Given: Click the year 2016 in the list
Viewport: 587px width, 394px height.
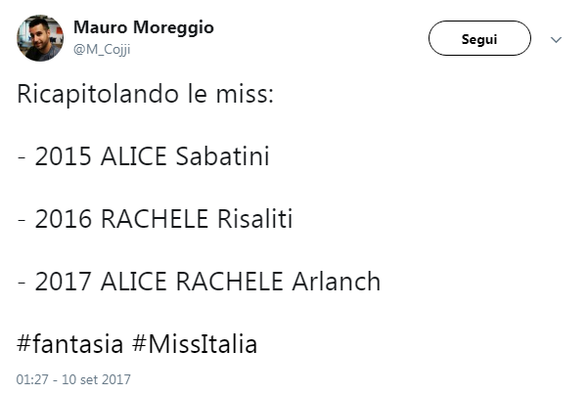Looking at the screenshot, I should pos(64,219).
